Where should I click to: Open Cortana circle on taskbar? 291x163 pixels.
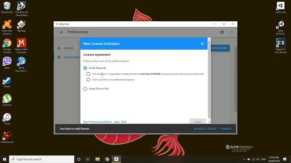point(79,159)
